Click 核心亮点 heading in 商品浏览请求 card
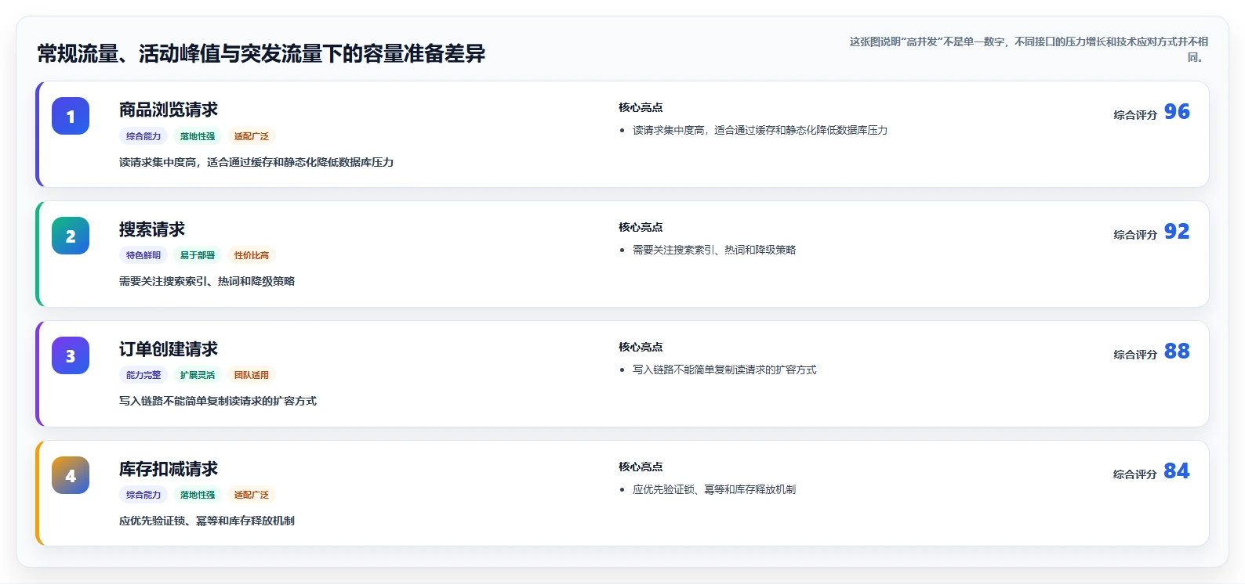 pyautogui.click(x=641, y=107)
